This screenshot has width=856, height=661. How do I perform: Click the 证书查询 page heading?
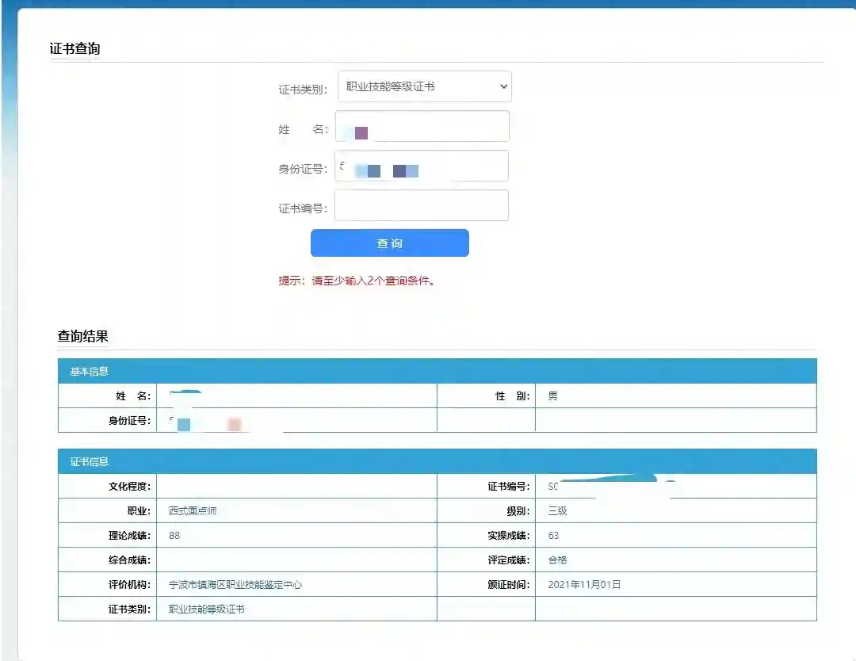(x=75, y=48)
